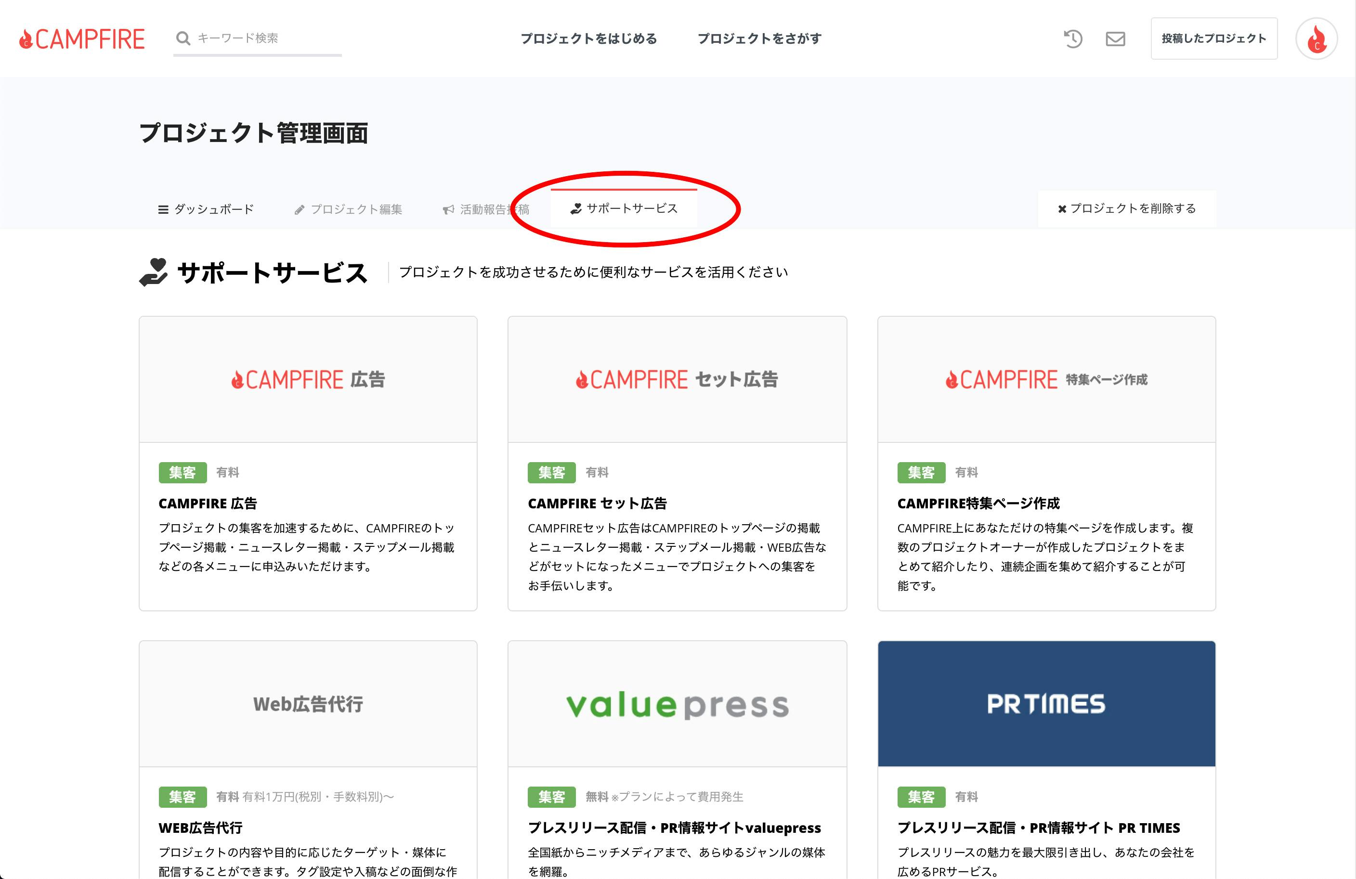Click the megaphone icon beside 活動報告投稿

point(447,208)
